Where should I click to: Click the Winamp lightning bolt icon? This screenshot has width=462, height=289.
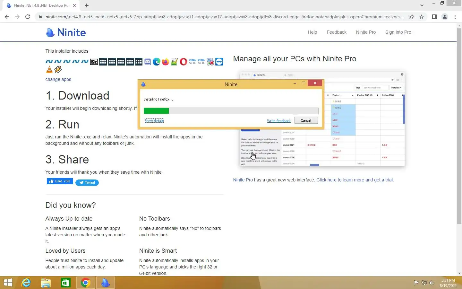[x=58, y=69]
